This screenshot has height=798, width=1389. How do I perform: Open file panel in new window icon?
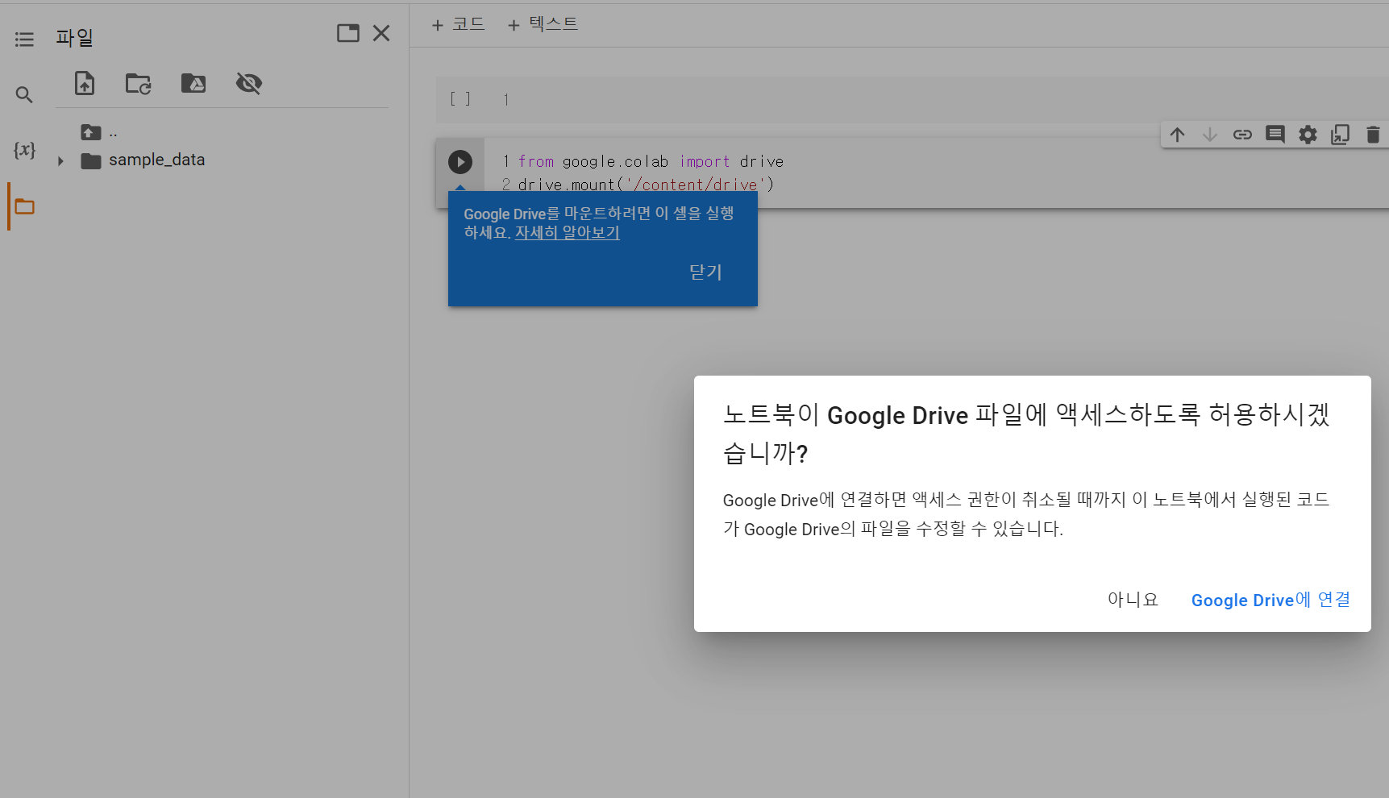pos(348,33)
